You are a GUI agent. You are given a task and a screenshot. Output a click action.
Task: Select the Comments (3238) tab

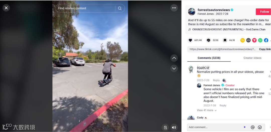(x=209, y=58)
